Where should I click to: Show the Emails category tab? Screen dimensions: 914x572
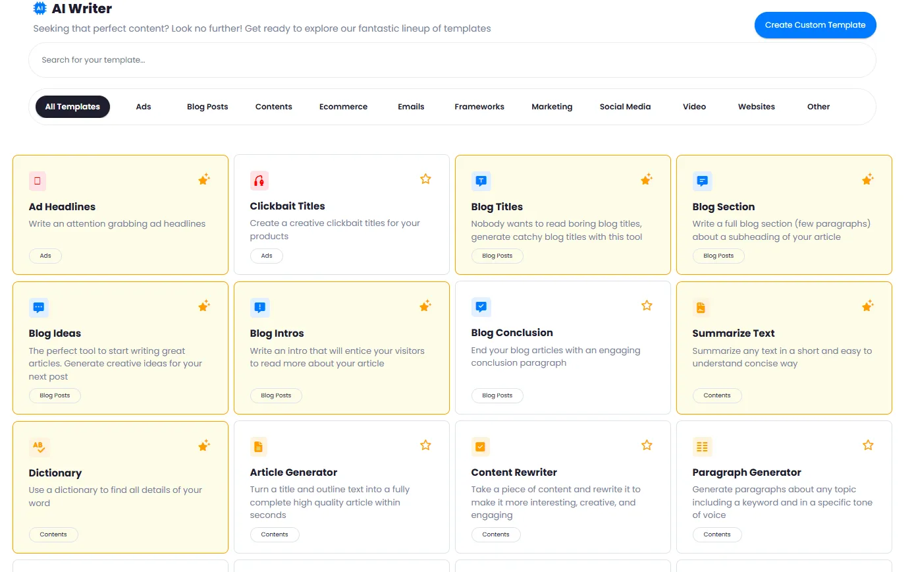(411, 107)
